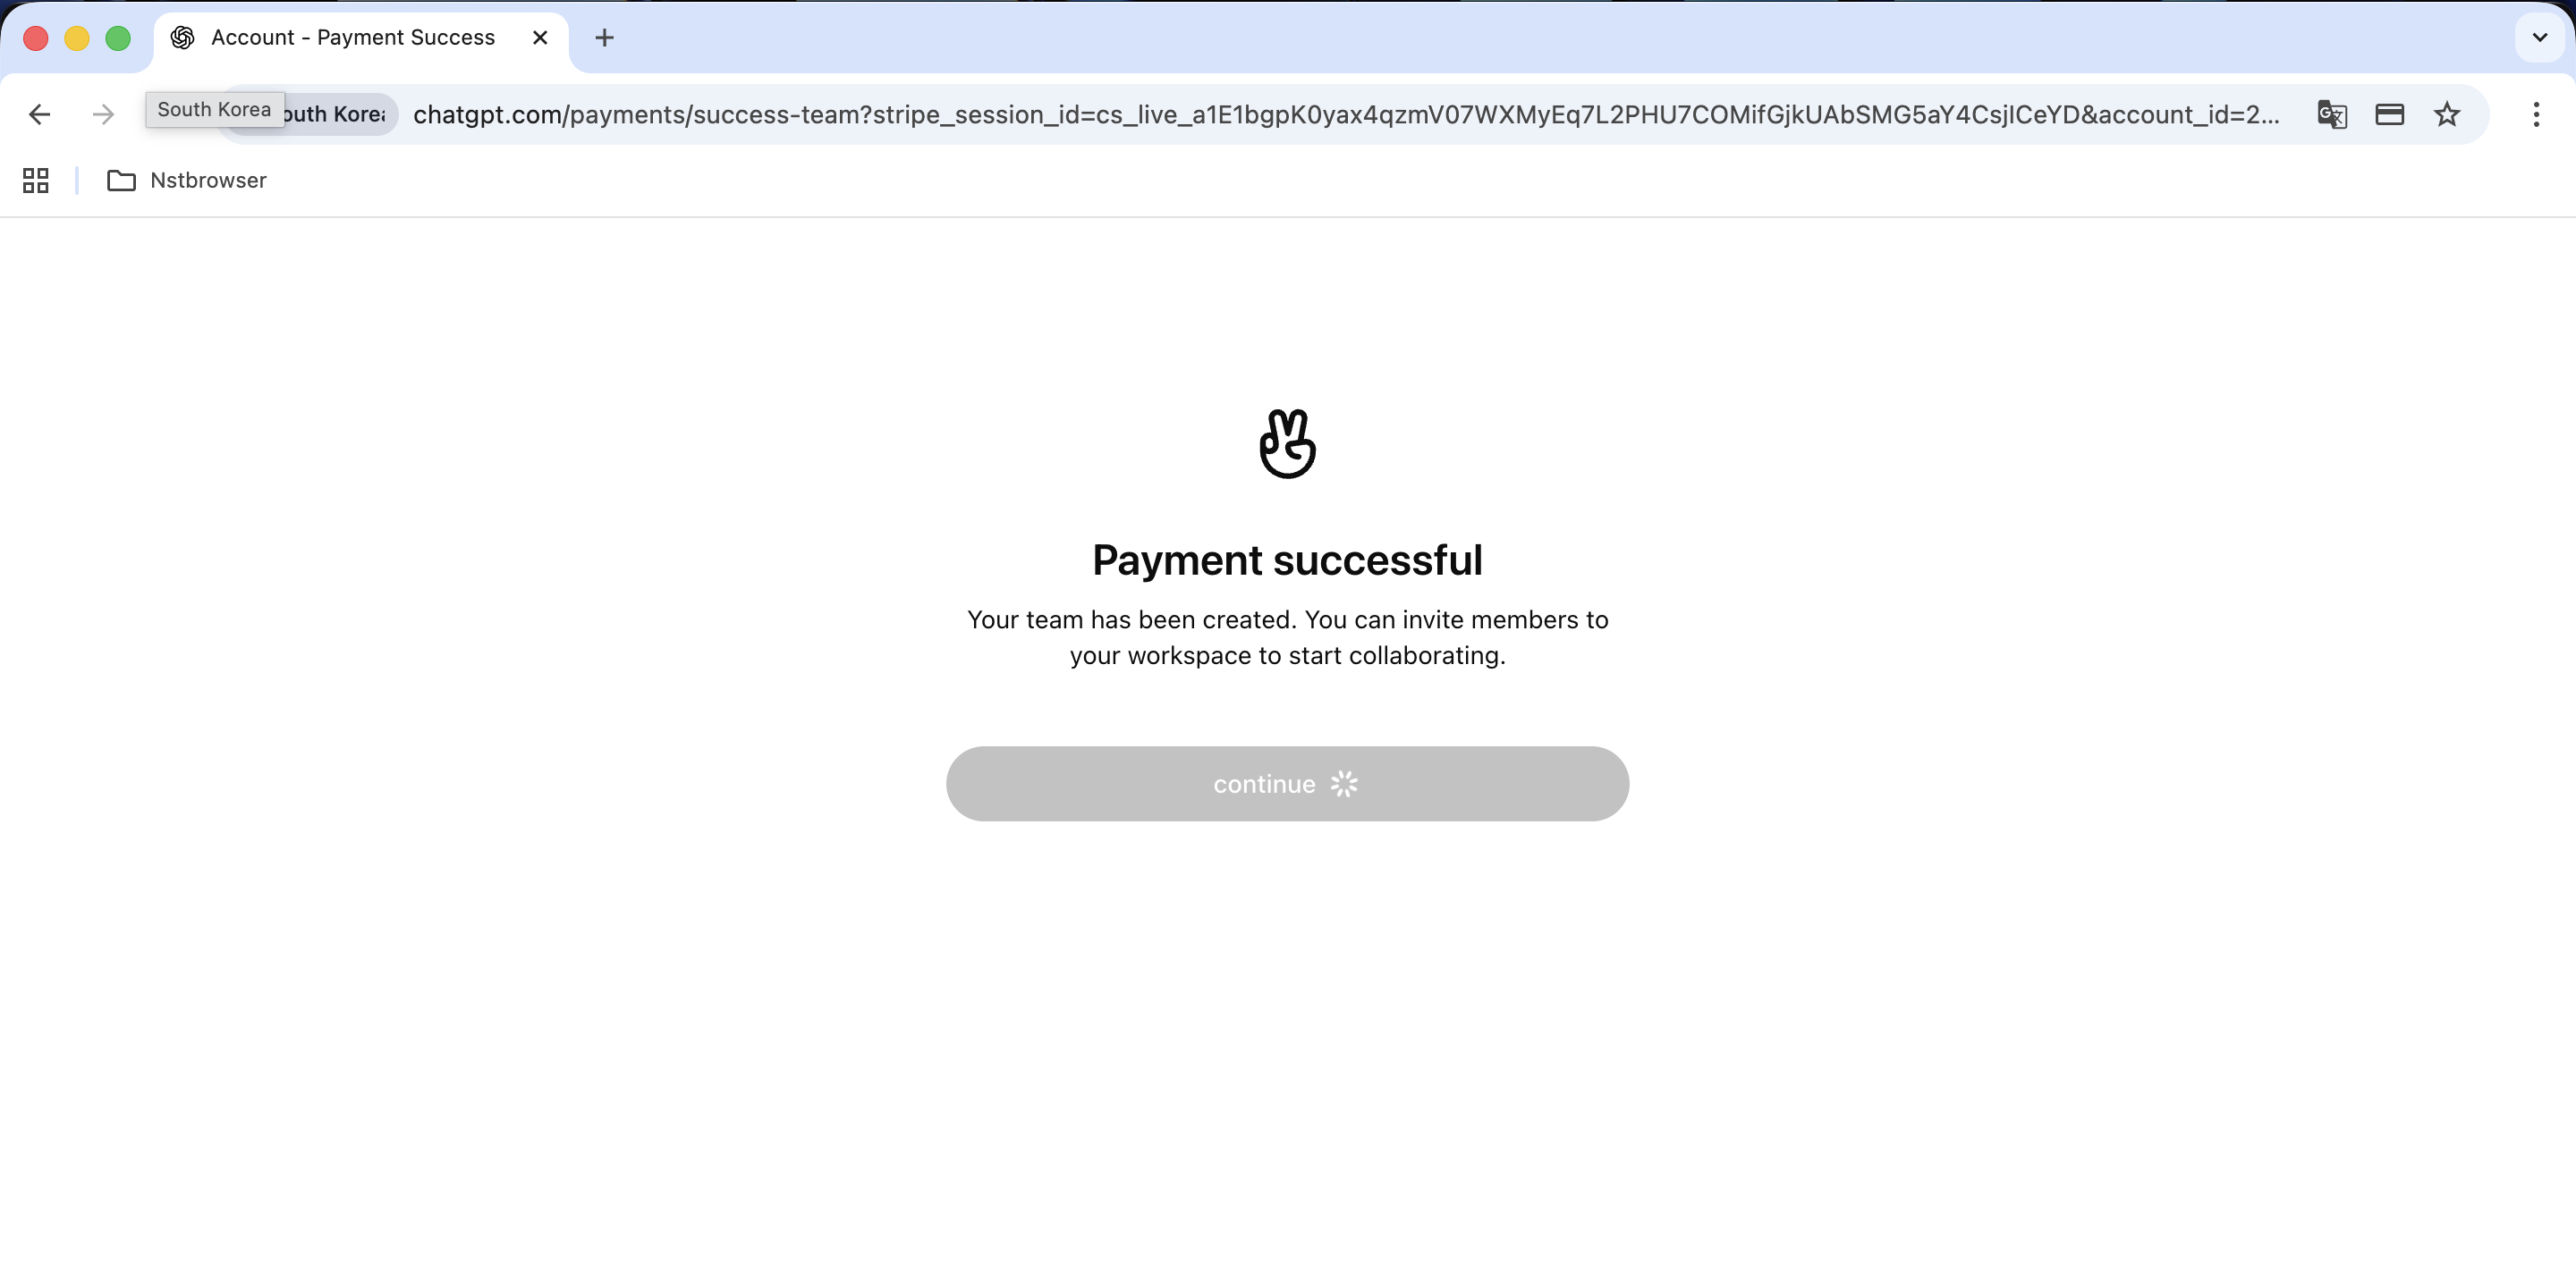The width and height of the screenshot is (2576, 1262).
Task: Open the browser three-dot menu
Action: point(2536,114)
